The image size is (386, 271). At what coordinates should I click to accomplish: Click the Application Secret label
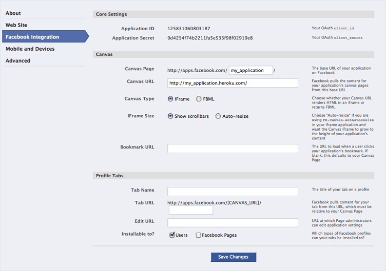(133, 38)
